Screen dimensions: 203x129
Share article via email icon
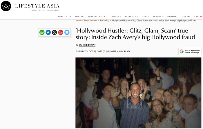tap(67, 32)
